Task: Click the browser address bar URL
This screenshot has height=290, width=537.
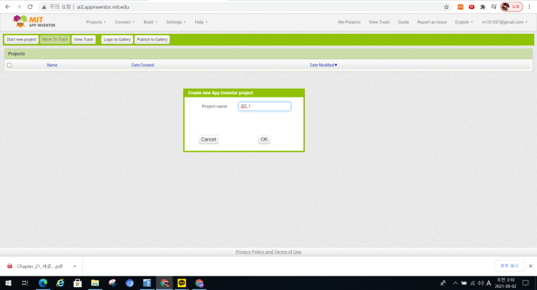Action: (x=103, y=6)
